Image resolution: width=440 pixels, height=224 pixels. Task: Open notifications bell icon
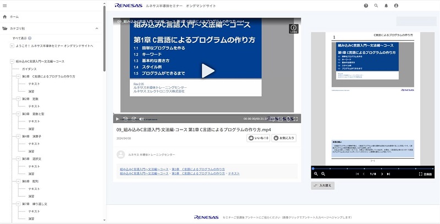[x=386, y=5]
